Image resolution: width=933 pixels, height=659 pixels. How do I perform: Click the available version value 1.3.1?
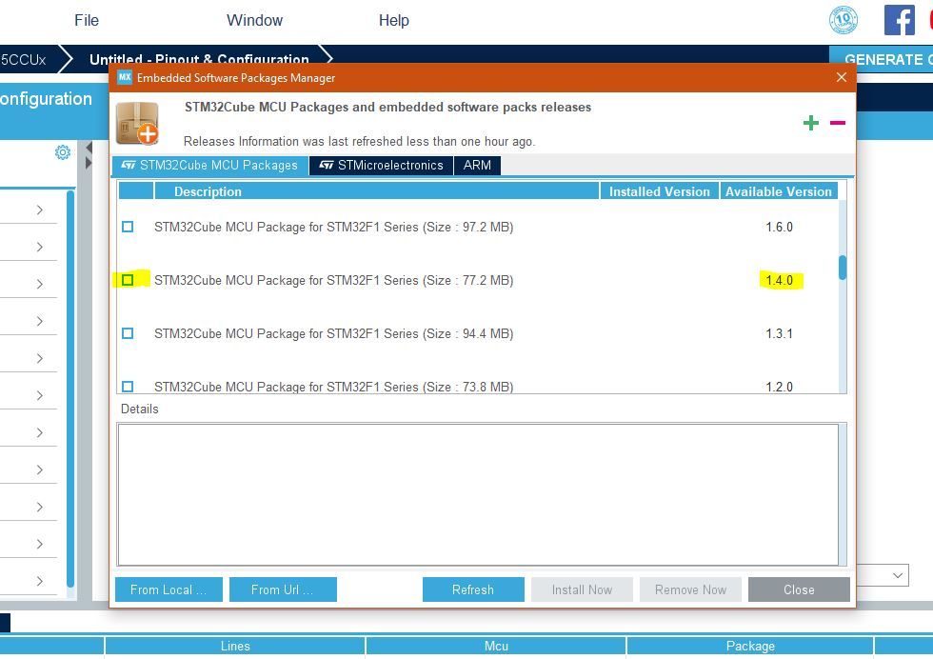pyautogui.click(x=779, y=333)
